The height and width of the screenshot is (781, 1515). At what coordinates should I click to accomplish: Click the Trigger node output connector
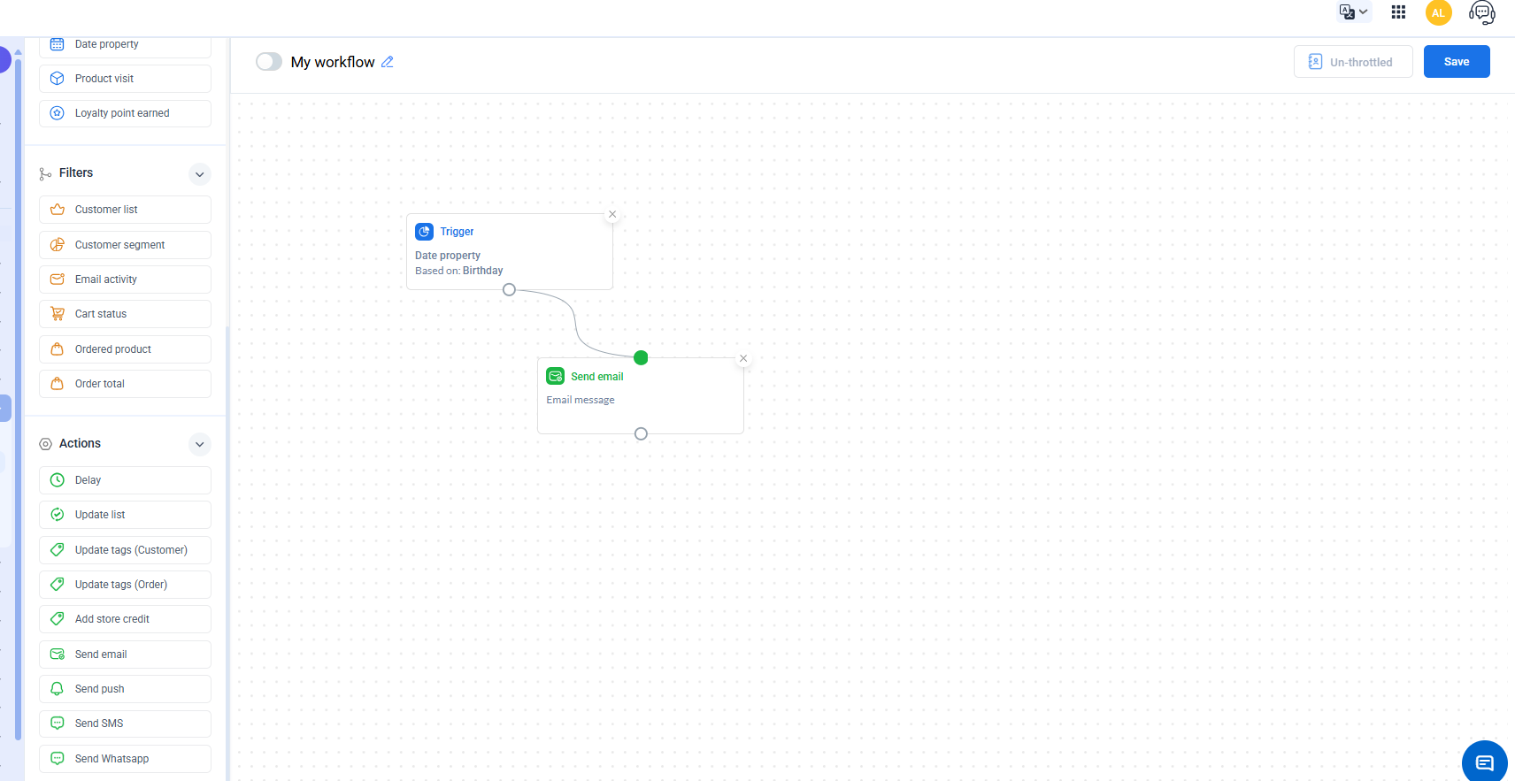tap(509, 290)
